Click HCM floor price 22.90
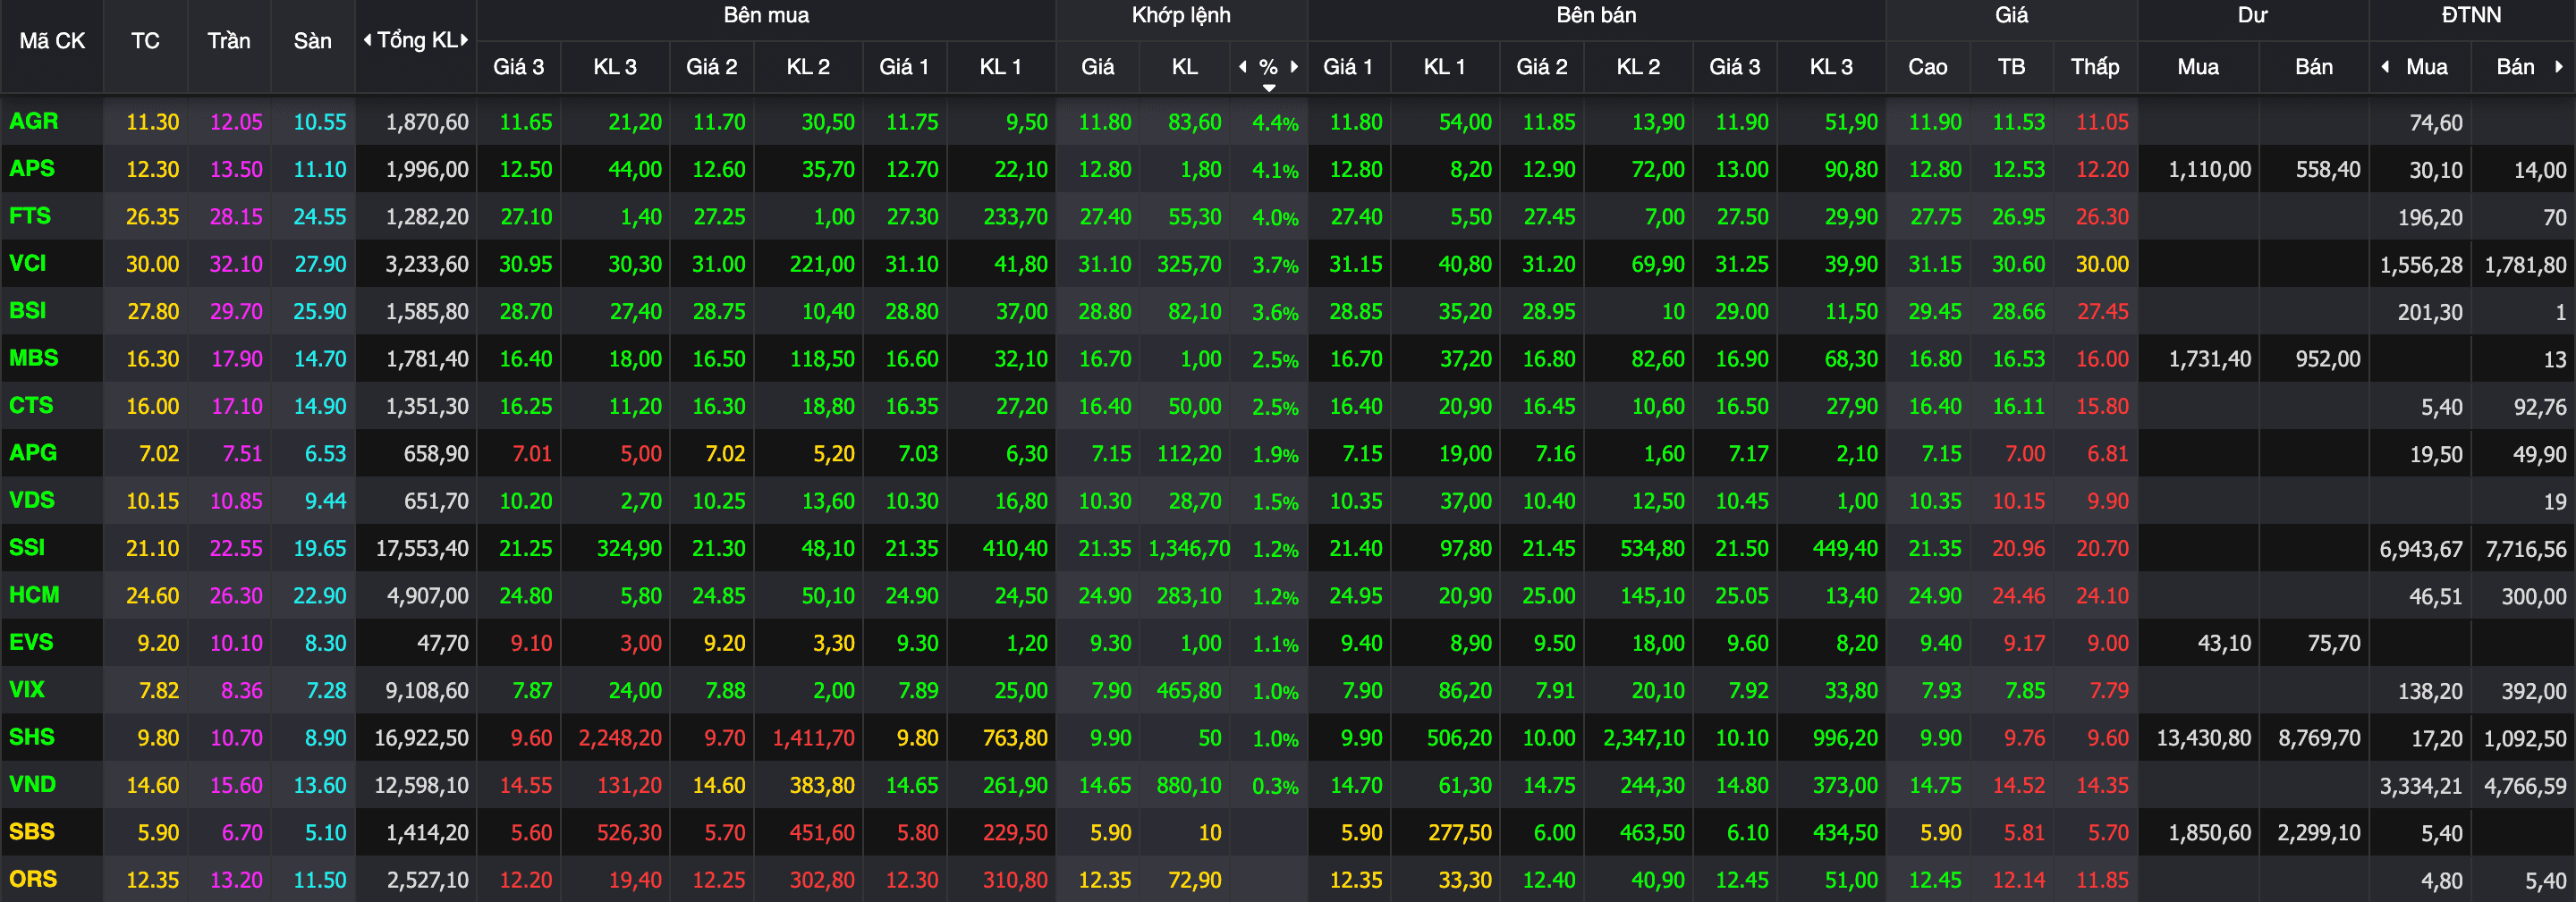The width and height of the screenshot is (2576, 902). (x=320, y=596)
